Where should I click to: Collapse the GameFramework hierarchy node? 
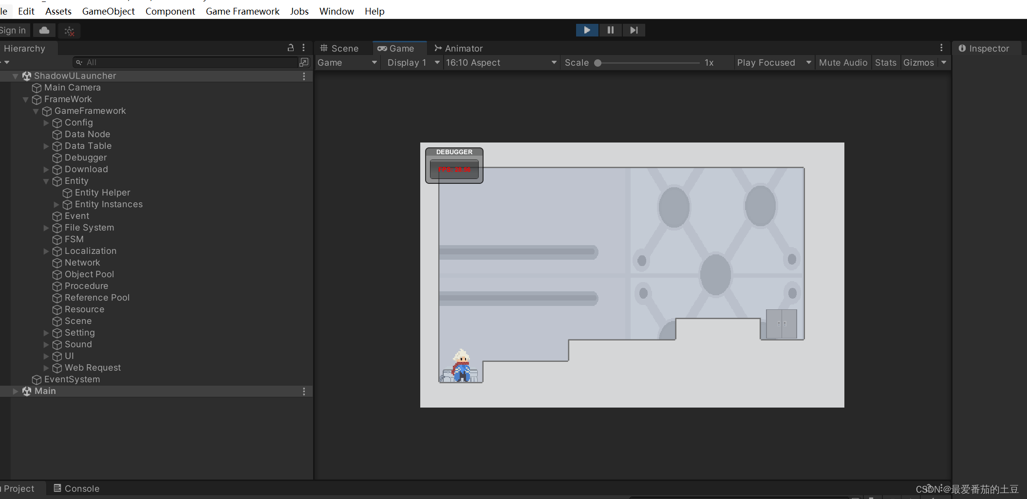pos(36,111)
